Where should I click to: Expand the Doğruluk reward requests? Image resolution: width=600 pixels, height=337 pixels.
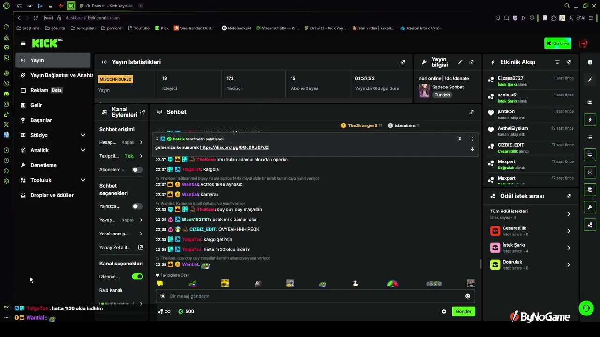pyautogui.click(x=531, y=264)
